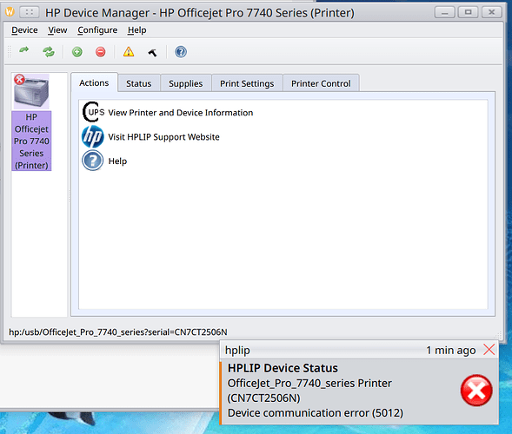Click the red minus remove device icon
The height and width of the screenshot is (434, 512).
[101, 52]
